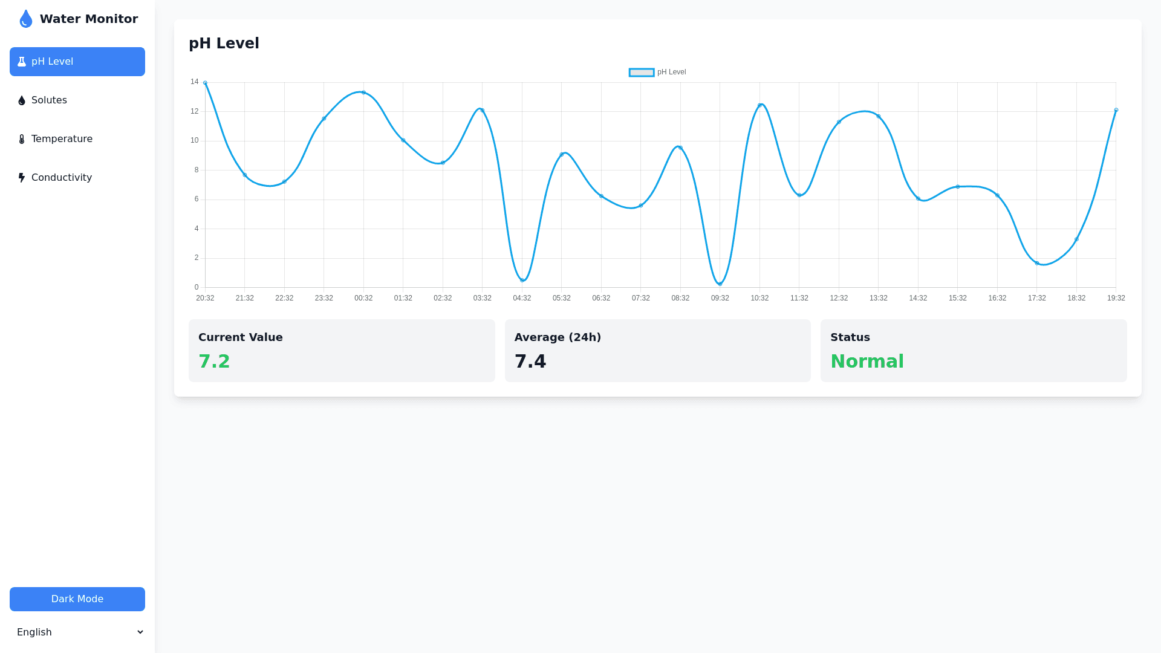Click the water droplet logo icon
This screenshot has height=653, width=1161.
click(25, 19)
